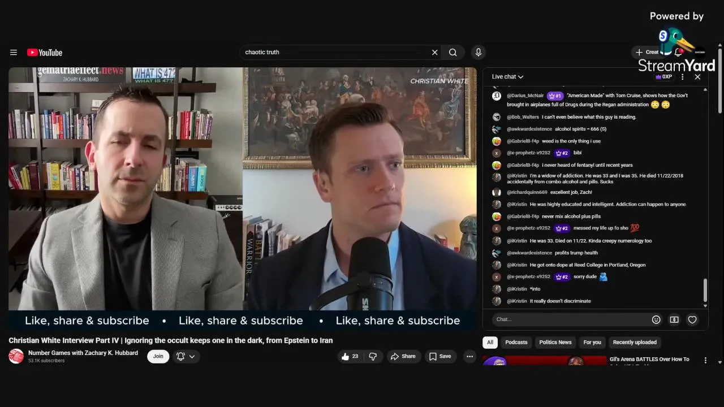Screen dimensions: 724x407
Task: Click the 53.1K subscribers count
Action: point(46,361)
